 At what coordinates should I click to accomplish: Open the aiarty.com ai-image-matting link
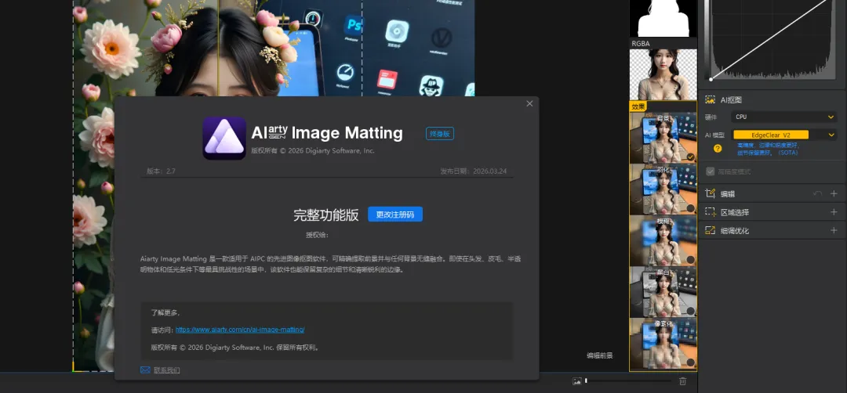coord(240,330)
